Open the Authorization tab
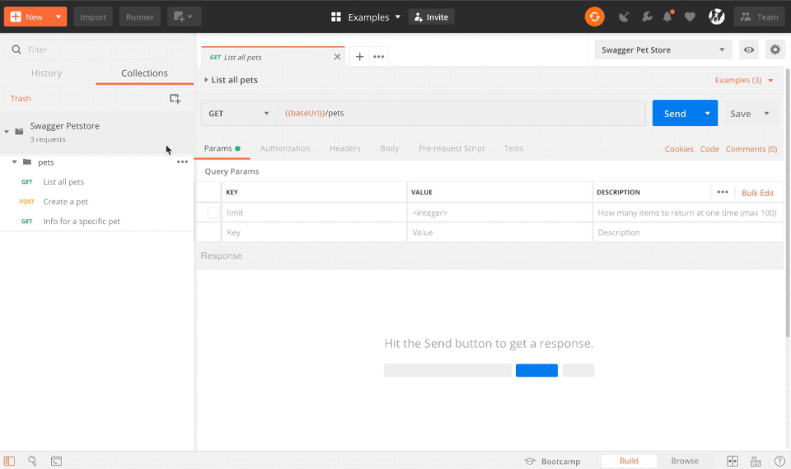This screenshot has width=791, height=469. pos(285,148)
